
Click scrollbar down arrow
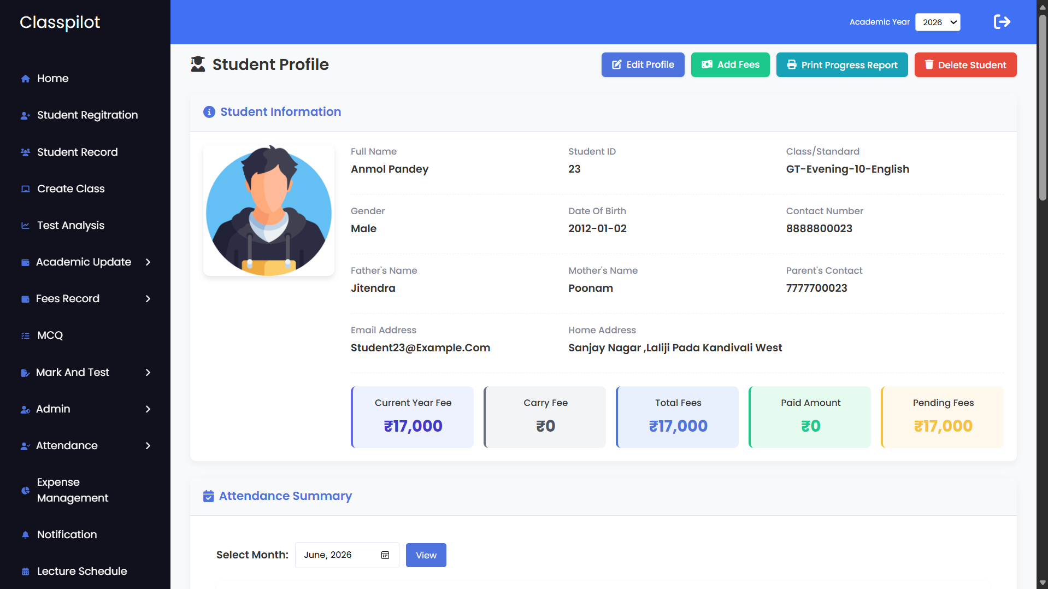1043,583
